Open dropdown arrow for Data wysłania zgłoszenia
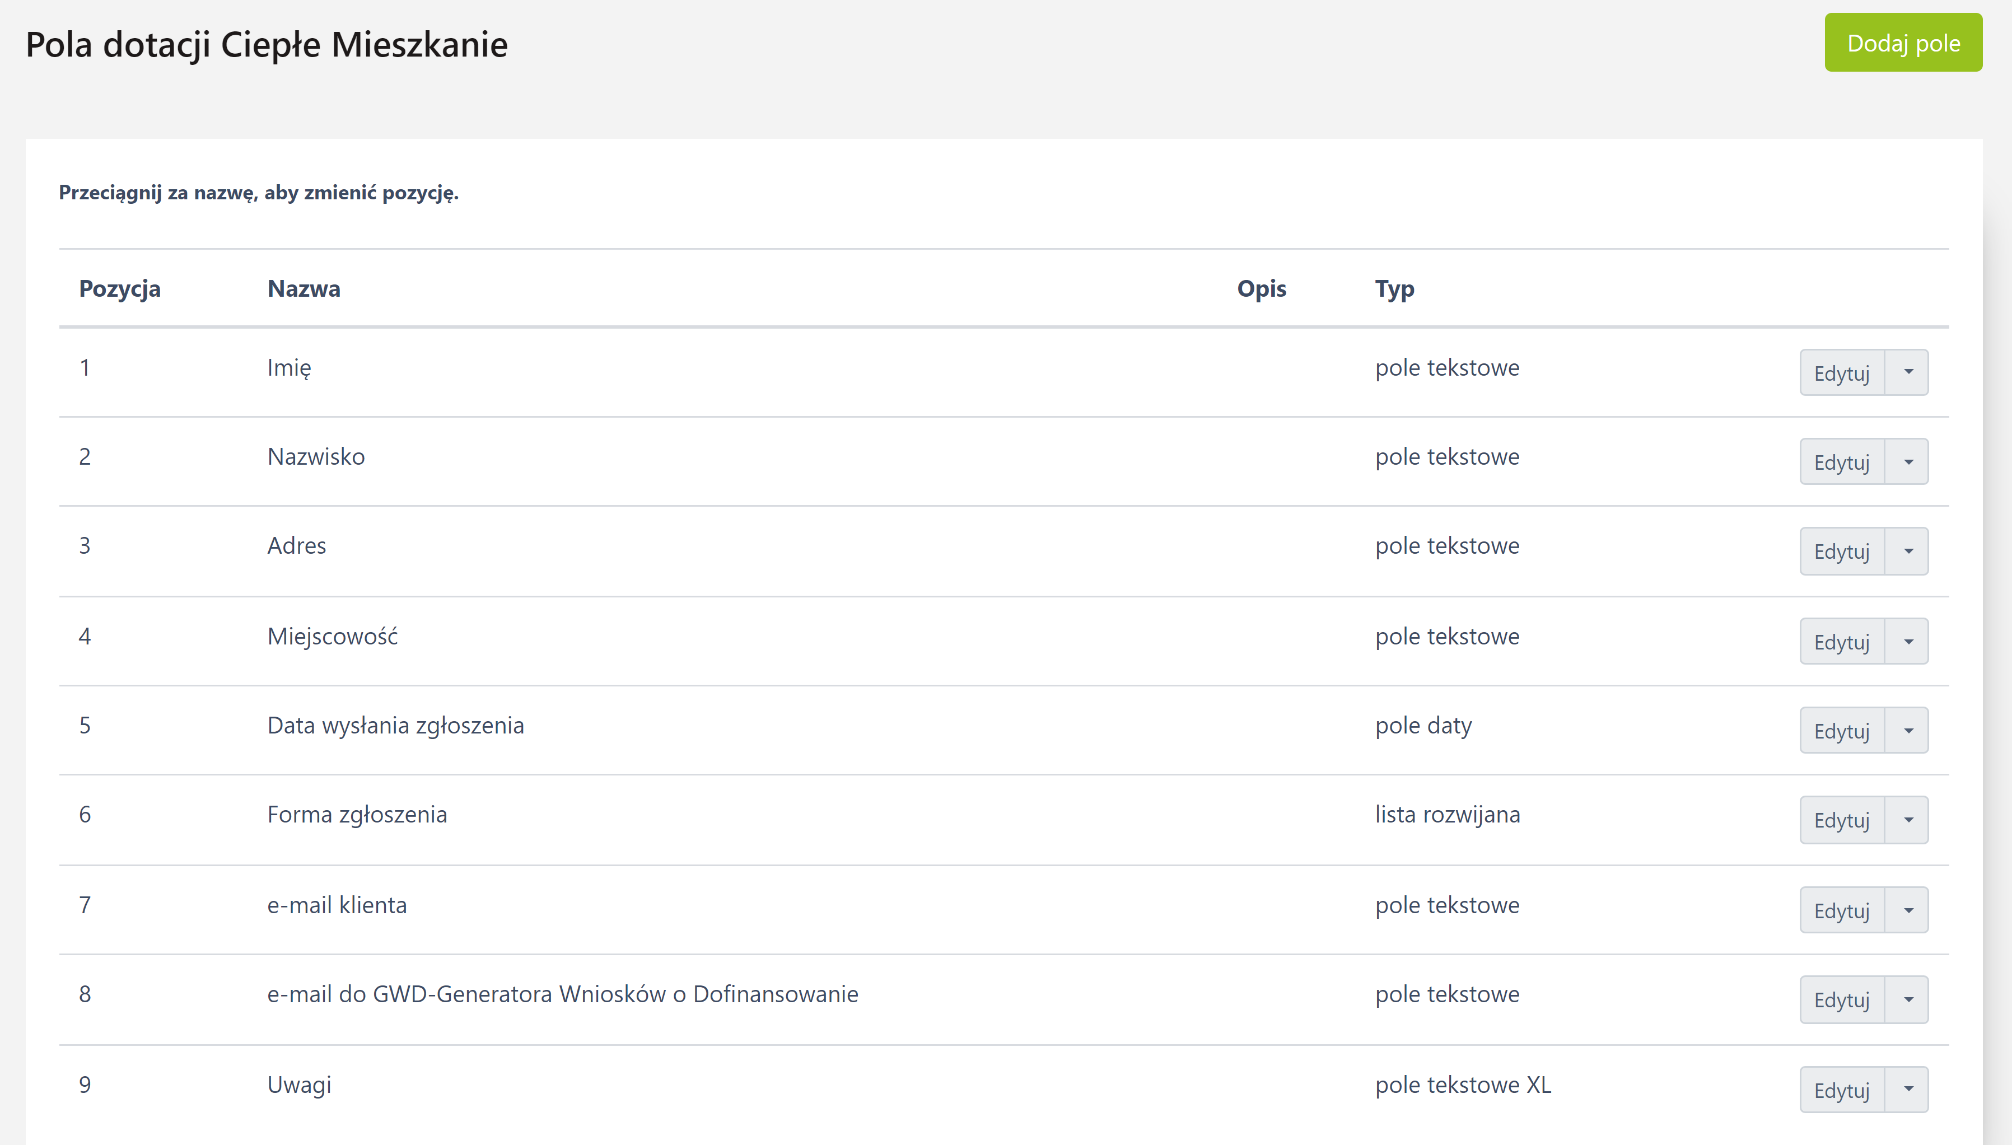 tap(1907, 731)
